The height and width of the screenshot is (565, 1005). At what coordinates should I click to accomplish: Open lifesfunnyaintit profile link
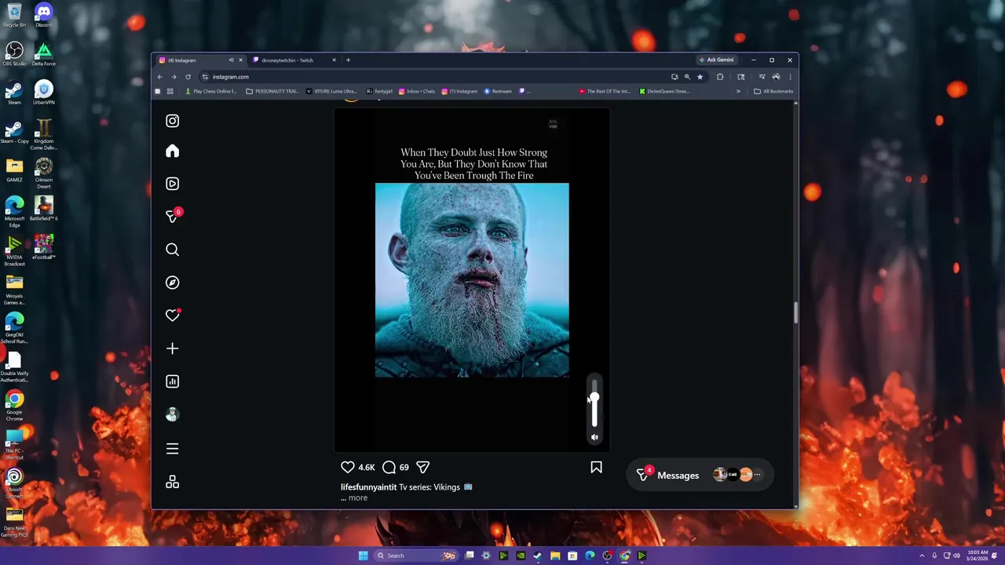368,487
